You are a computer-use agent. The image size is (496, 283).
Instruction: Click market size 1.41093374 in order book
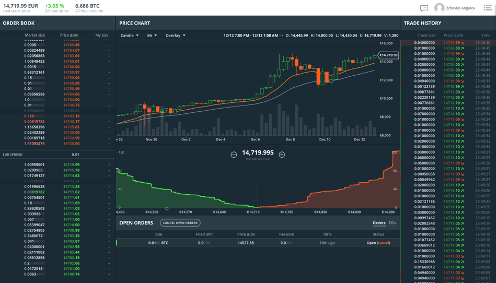[x=34, y=144]
